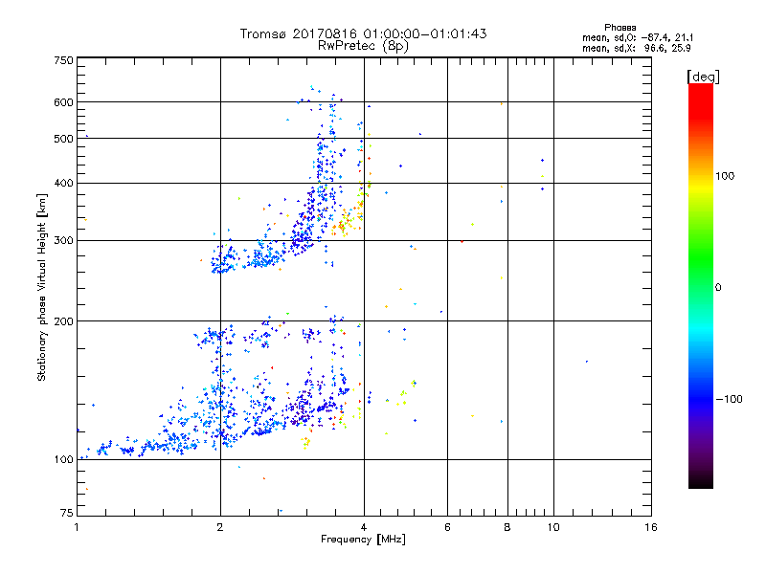The width and height of the screenshot is (766, 574).
Task: Click the y-axis label '600'
Action: pos(63,102)
